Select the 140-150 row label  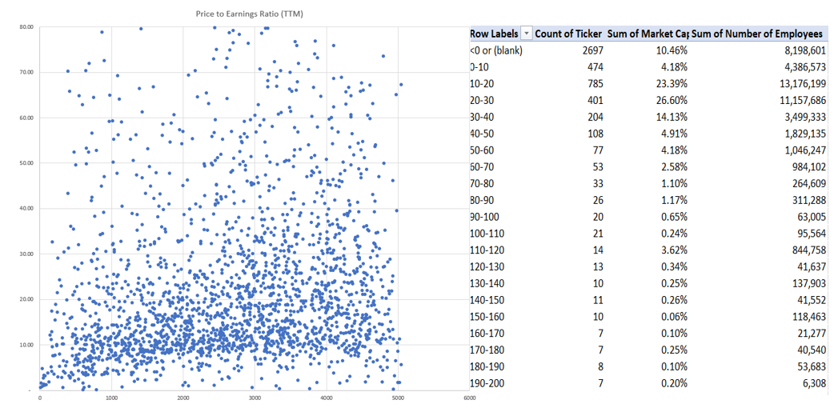coord(487,299)
